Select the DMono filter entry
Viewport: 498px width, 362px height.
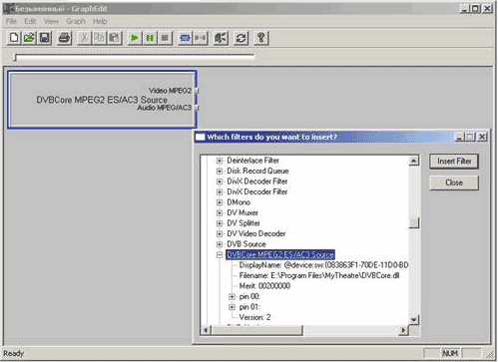point(239,202)
